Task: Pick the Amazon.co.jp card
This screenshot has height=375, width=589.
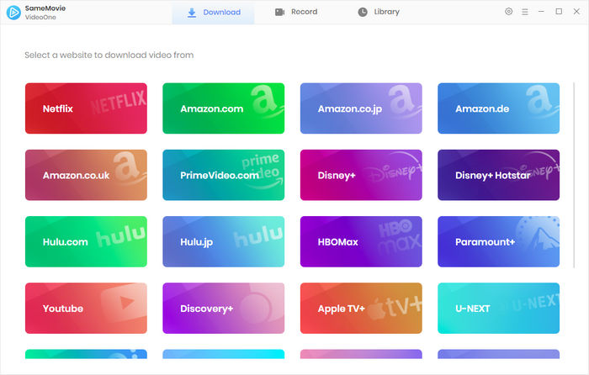Action: [361, 108]
